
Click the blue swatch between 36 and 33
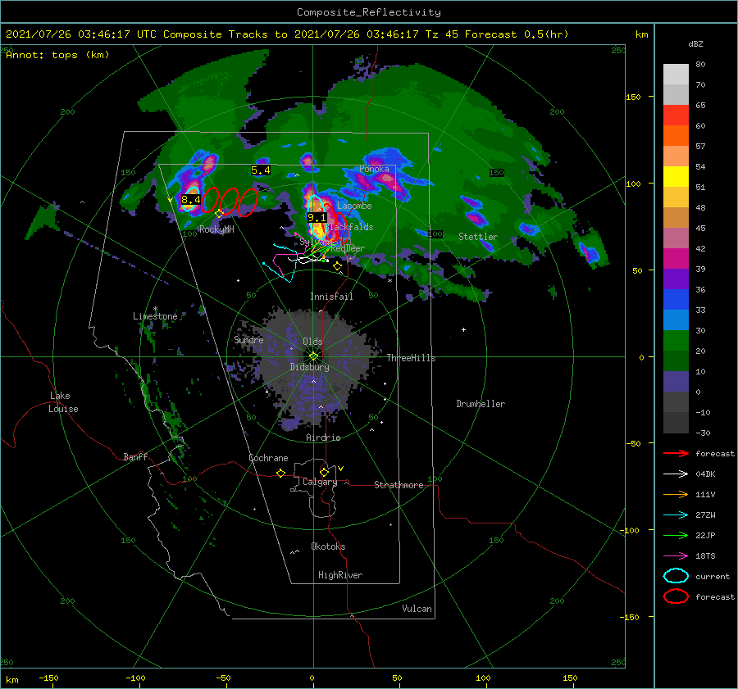tap(676, 300)
